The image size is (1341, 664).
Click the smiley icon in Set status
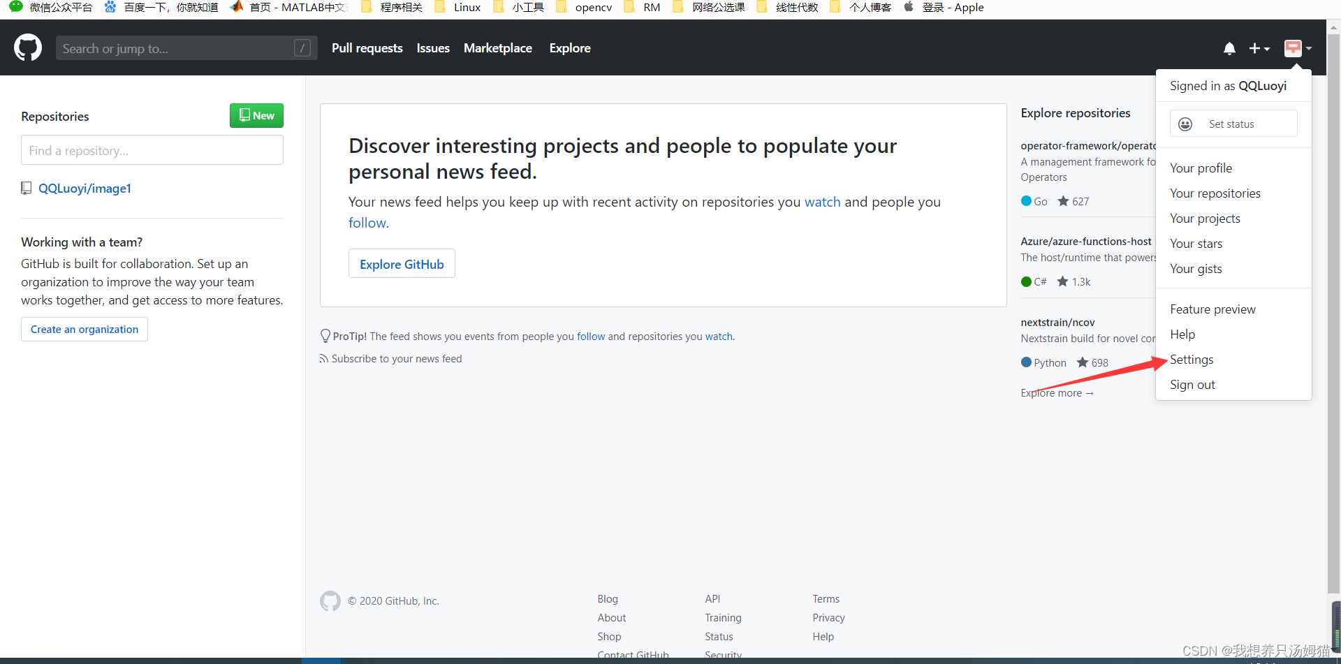pos(1185,124)
